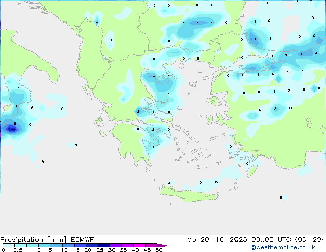Image resolution: width=326 pixels, height=252 pixels.
Task: Select the 2–5 mm legend color swatch
Action: pyautogui.click(x=44, y=245)
